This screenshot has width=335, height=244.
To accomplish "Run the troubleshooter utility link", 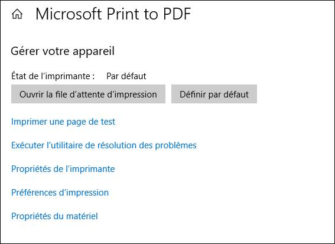I will 104,145.
